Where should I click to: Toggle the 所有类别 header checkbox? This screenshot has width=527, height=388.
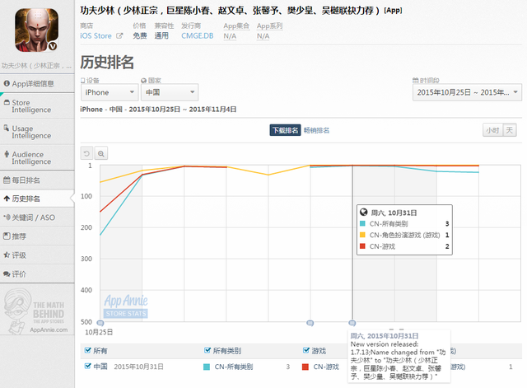pyautogui.click(x=208, y=350)
